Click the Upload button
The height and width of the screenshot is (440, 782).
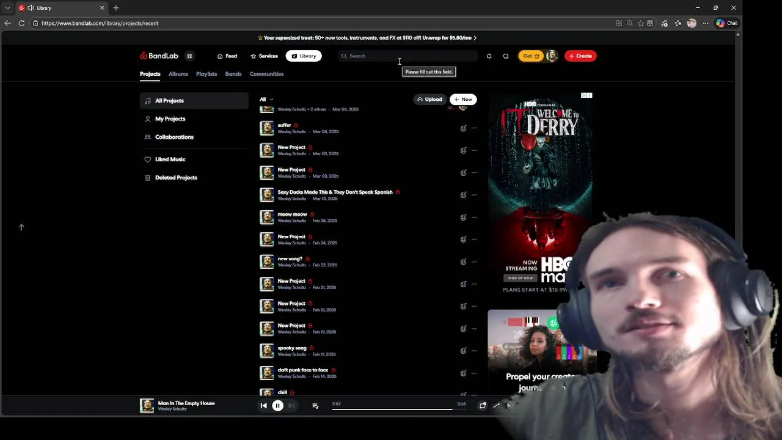tap(429, 99)
